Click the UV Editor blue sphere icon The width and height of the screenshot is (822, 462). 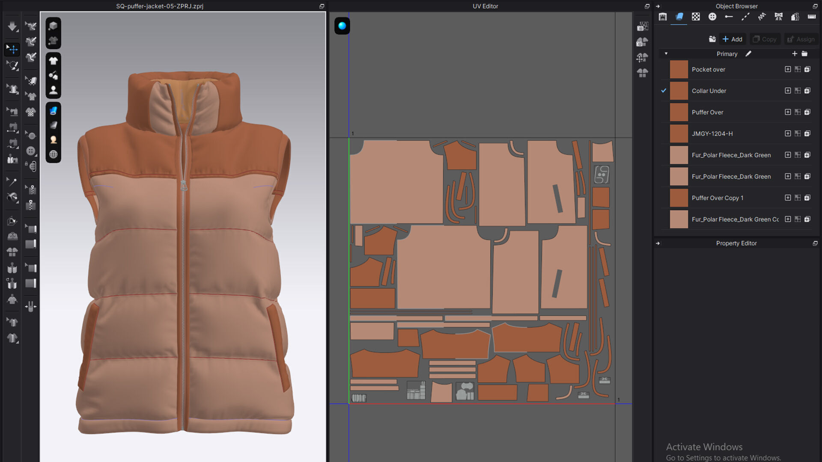pyautogui.click(x=342, y=26)
